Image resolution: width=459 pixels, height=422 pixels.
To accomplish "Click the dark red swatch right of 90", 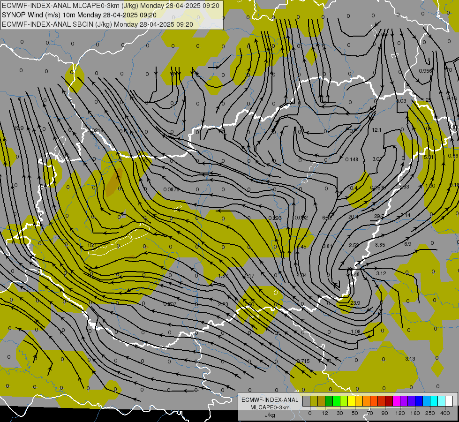I will pos(389,401).
